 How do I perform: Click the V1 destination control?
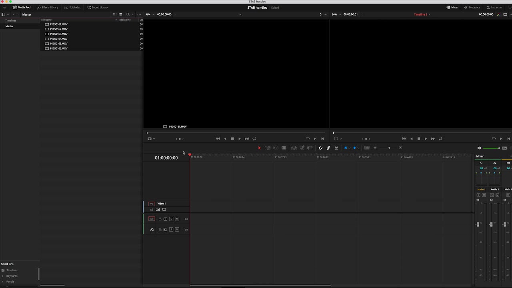coord(152,204)
